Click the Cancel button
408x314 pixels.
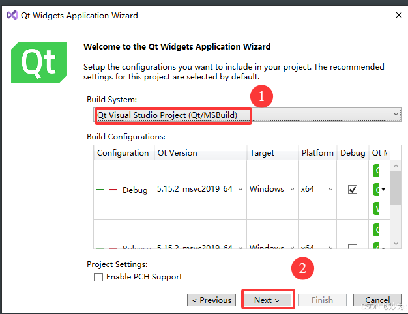point(377,300)
